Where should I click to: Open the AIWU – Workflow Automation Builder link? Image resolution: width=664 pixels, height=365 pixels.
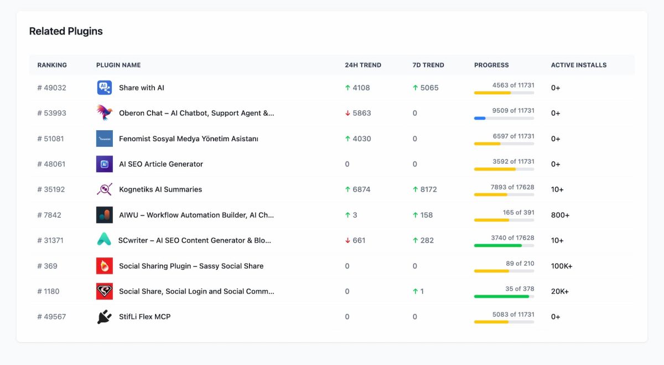pyautogui.click(x=196, y=215)
